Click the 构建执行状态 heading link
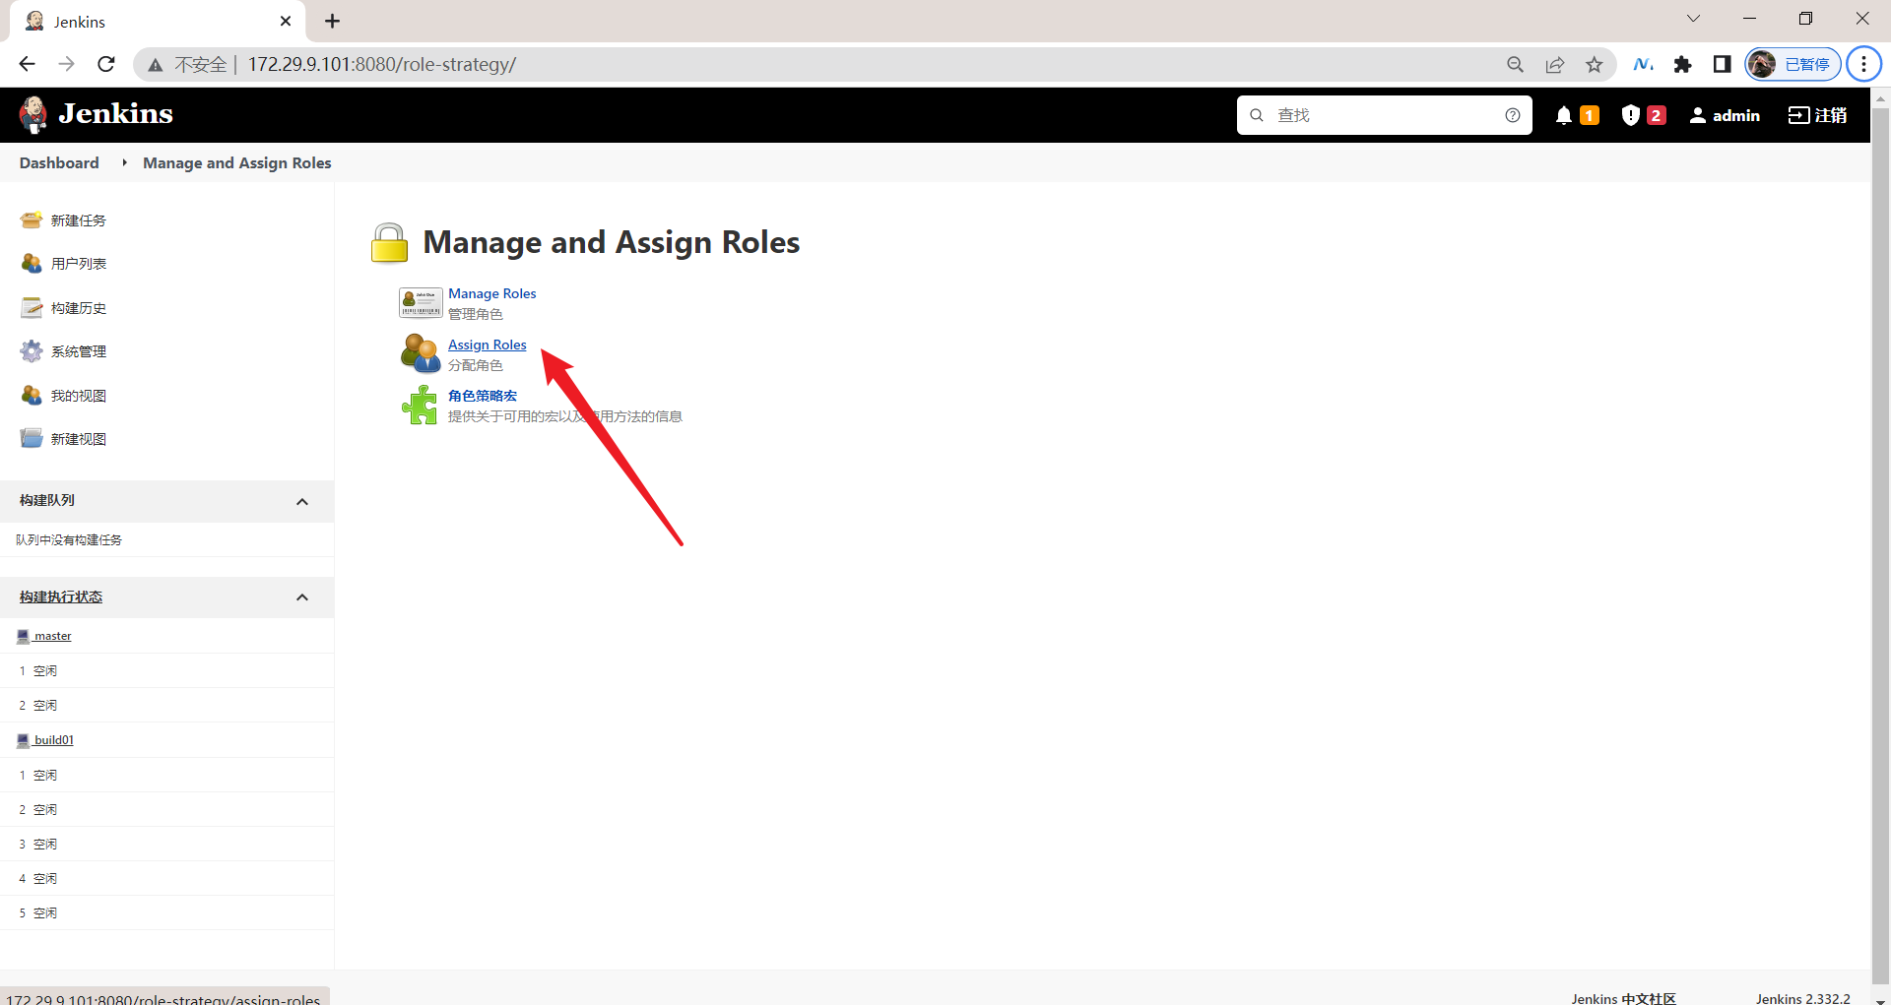Viewport: 1891px width, 1005px height. pos(61,597)
